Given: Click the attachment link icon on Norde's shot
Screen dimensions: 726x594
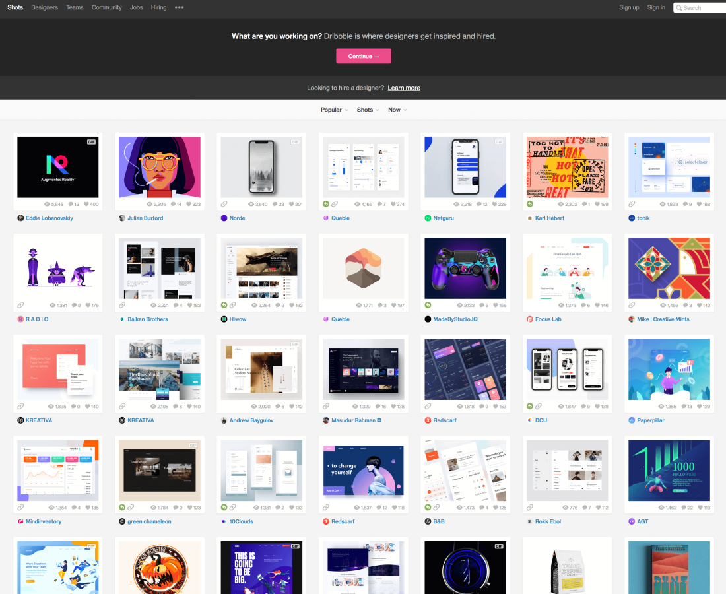Looking at the screenshot, I should coord(224,204).
